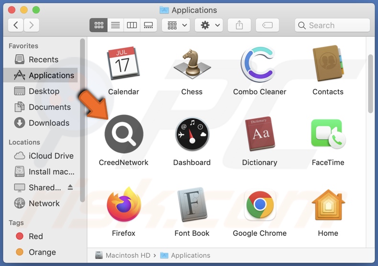The height and width of the screenshot is (266, 378).
Task: Launch FaceTime from Applications
Action: [328, 134]
